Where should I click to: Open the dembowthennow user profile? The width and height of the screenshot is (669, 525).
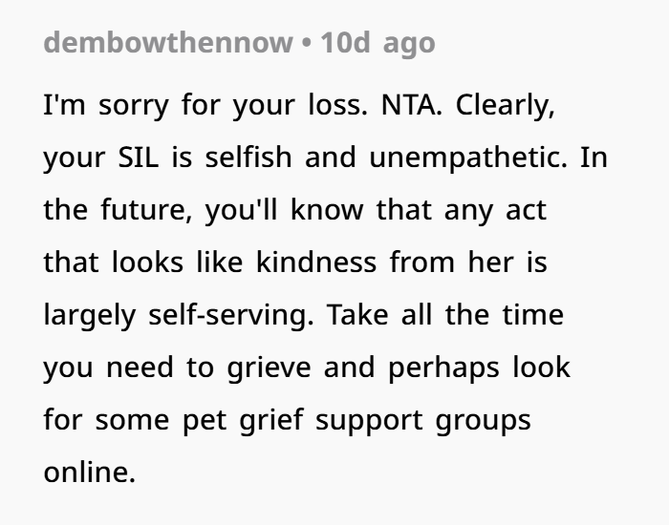pyautogui.click(x=168, y=43)
